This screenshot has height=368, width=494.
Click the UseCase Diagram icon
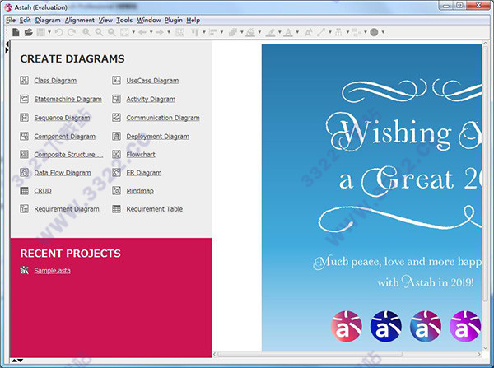coord(116,81)
